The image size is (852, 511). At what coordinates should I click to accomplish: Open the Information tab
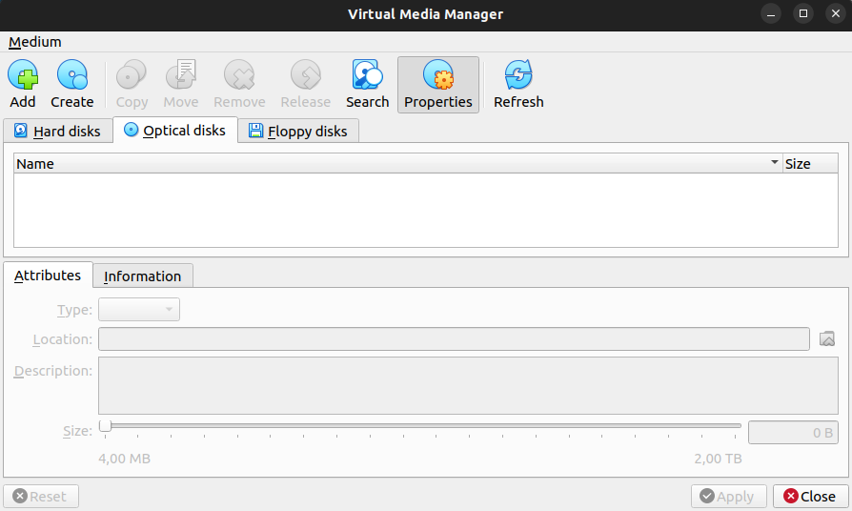click(143, 276)
